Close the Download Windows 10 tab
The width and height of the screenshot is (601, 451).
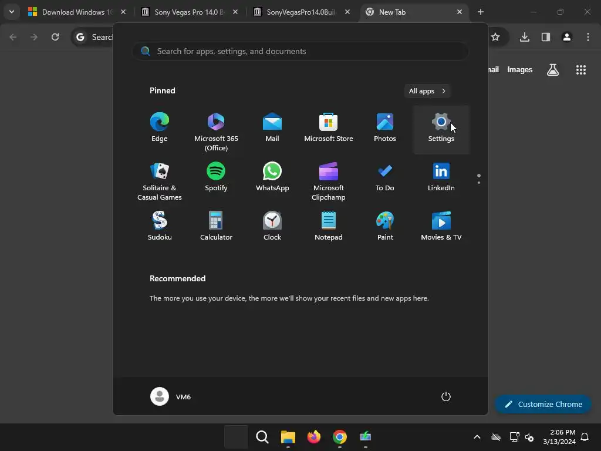pyautogui.click(x=123, y=12)
